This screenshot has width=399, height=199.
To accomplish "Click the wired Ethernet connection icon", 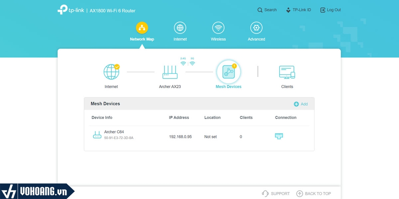I will [279, 136].
